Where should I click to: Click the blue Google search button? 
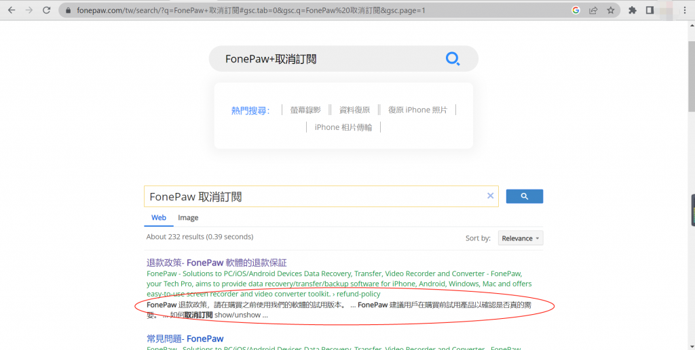point(525,196)
